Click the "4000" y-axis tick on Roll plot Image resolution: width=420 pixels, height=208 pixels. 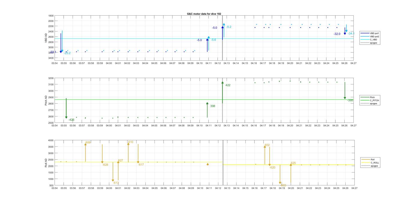(51, 140)
